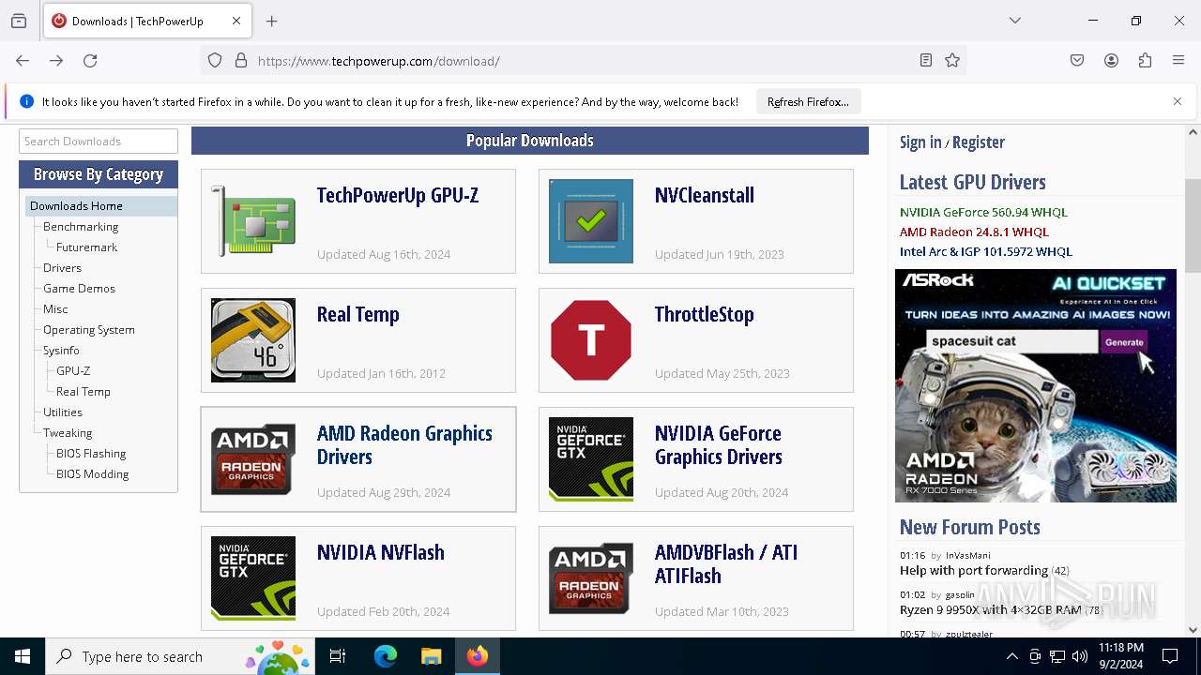
Task: Open the Operating System category
Action: tap(89, 330)
